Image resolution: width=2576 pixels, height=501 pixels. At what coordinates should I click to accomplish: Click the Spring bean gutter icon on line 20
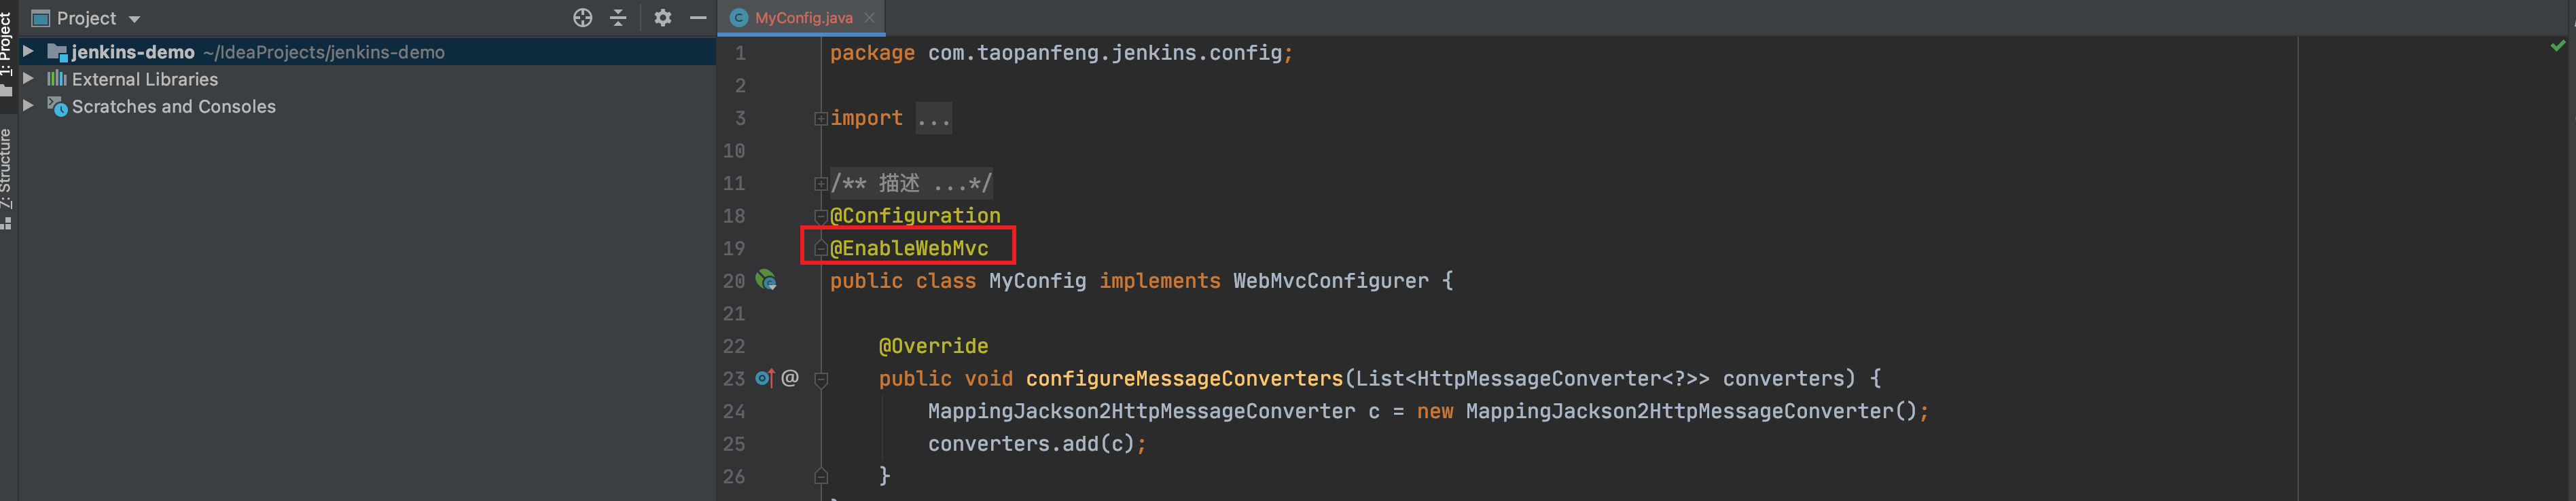(766, 281)
